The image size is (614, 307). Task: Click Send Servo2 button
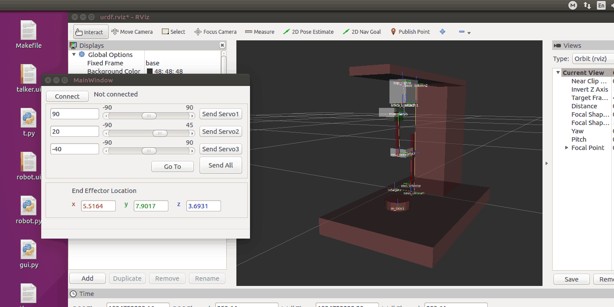tap(221, 132)
